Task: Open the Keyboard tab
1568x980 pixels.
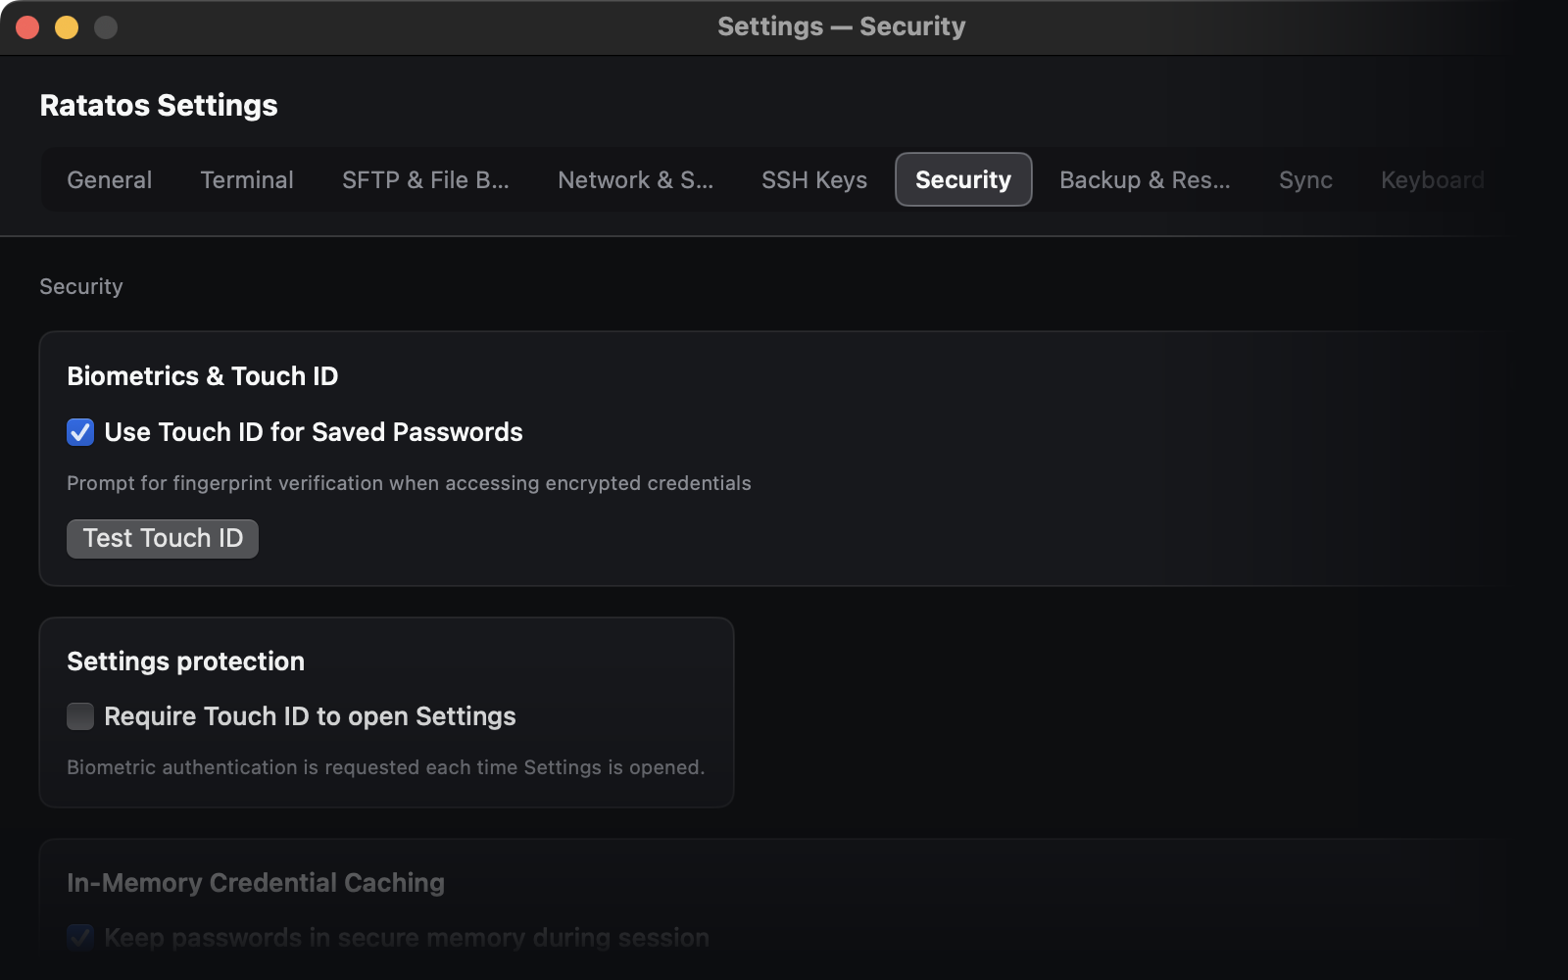Action: (x=1432, y=180)
